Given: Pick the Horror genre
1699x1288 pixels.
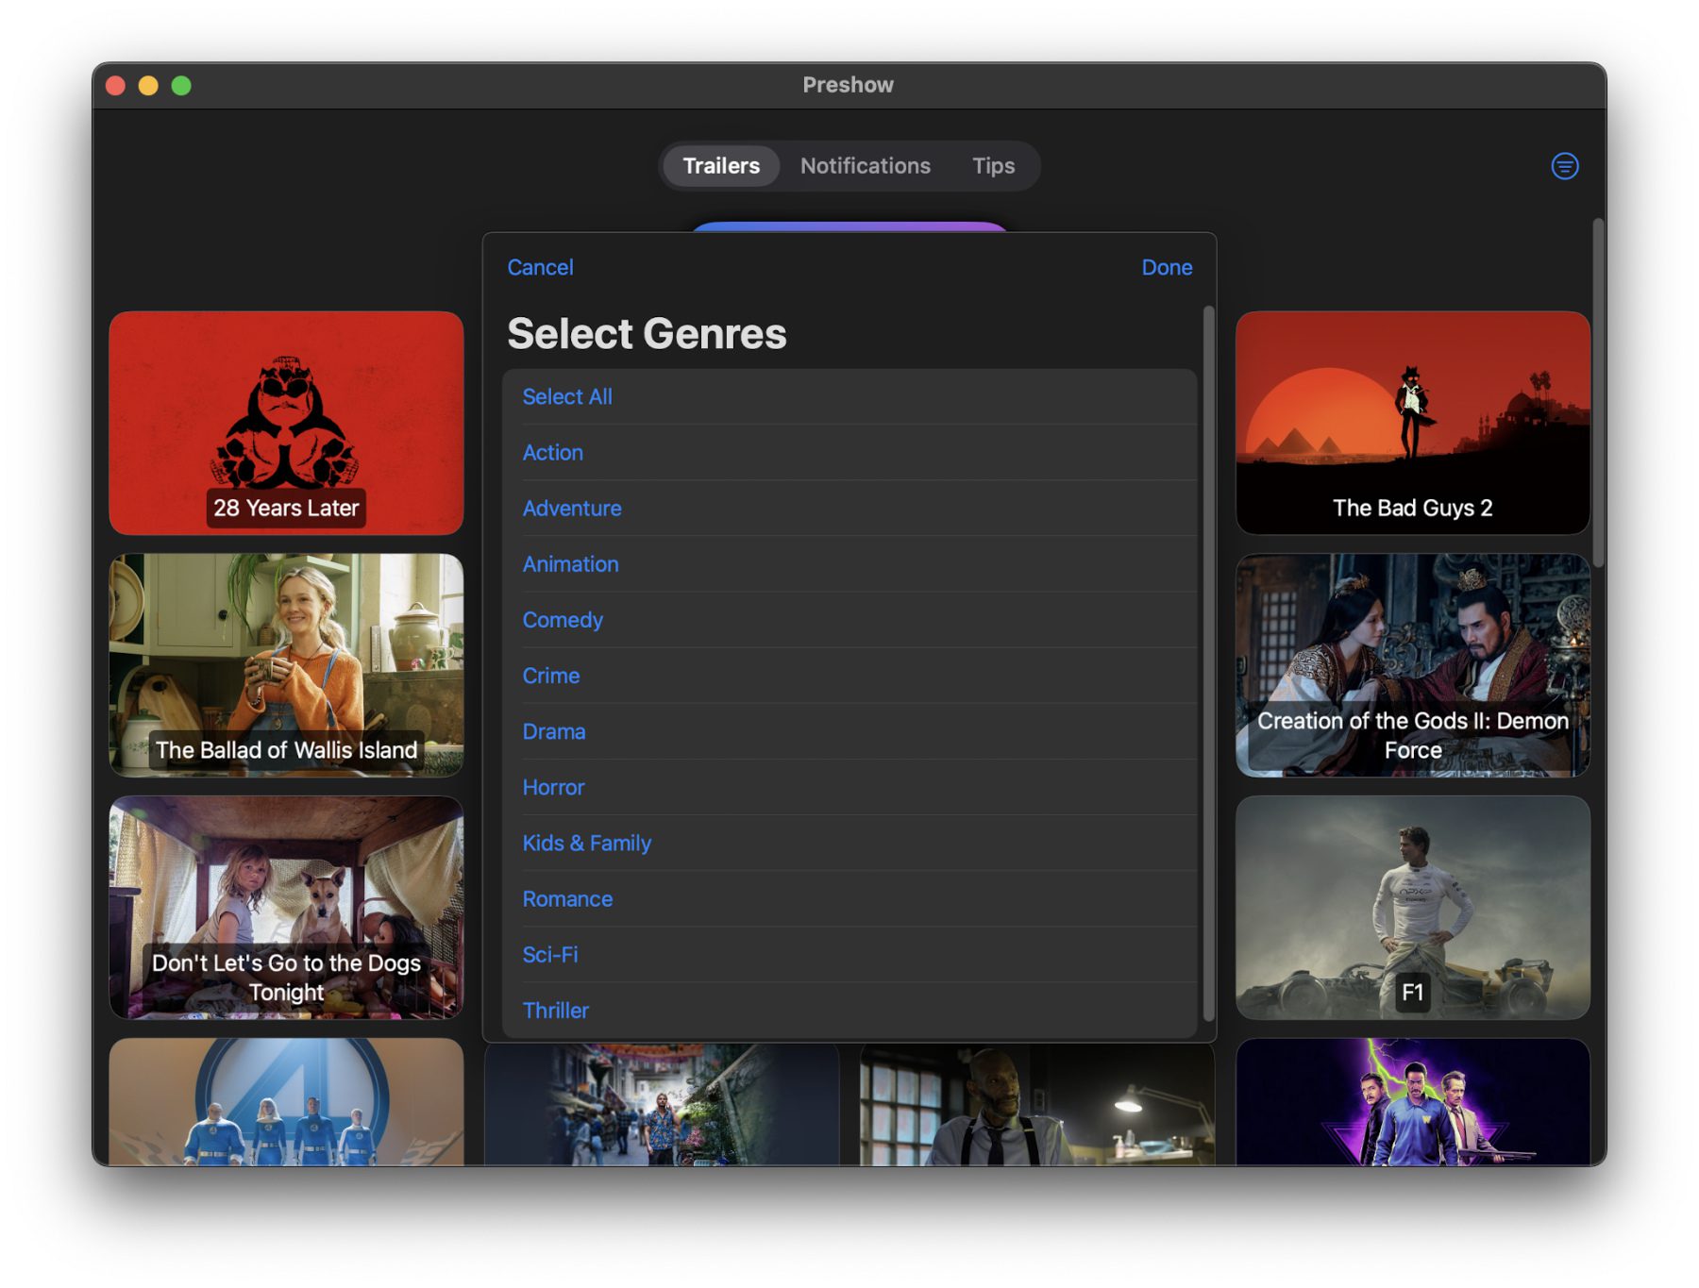Looking at the screenshot, I should point(553,787).
